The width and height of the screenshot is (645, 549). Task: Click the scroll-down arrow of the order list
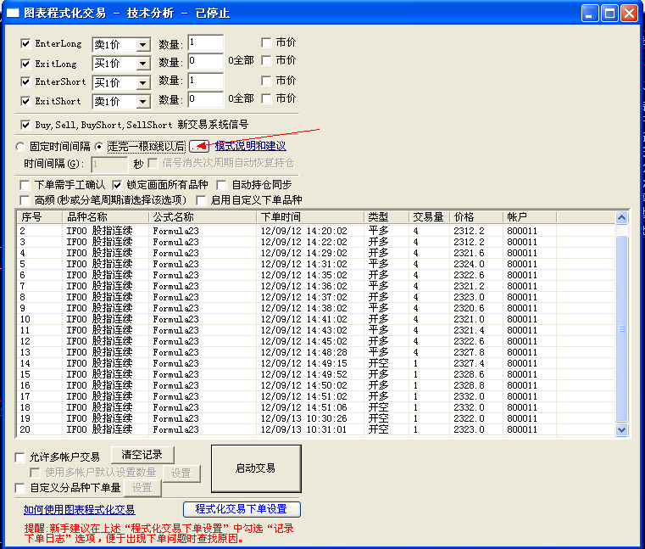pyautogui.click(x=622, y=429)
